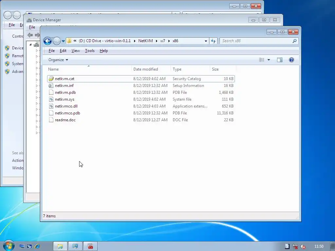The height and width of the screenshot is (251, 335).
Task: Refresh the x86 folder view
Action: tap(213, 41)
